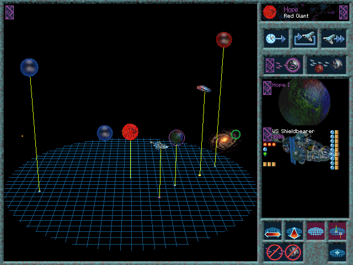The height and width of the screenshot is (265, 353).
Task: Click the purple emblem right of Red Giant
Action: [343, 12]
